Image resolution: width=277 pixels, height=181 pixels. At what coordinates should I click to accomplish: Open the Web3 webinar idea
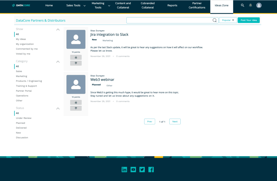point(102,80)
